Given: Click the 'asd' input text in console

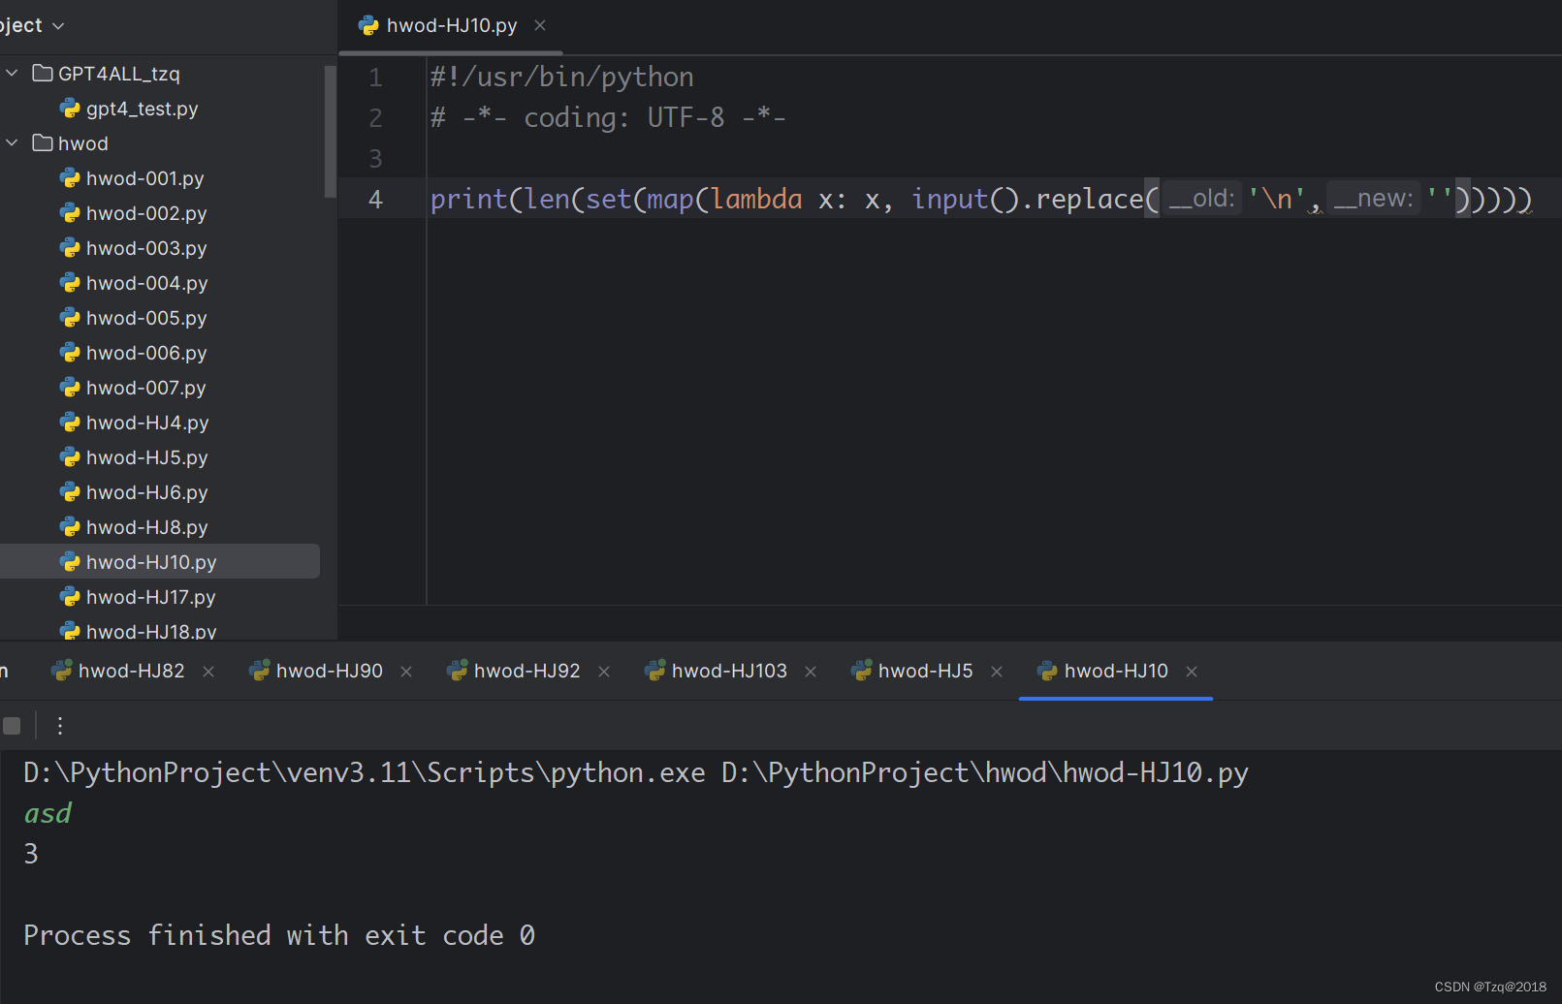Looking at the screenshot, I should [48, 813].
